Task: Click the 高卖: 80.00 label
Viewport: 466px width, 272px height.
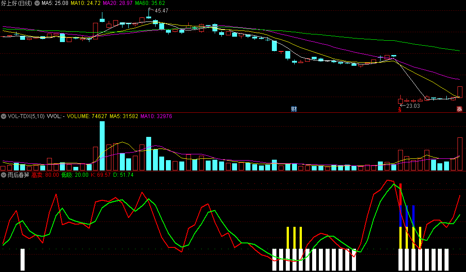Action: [x=45, y=175]
